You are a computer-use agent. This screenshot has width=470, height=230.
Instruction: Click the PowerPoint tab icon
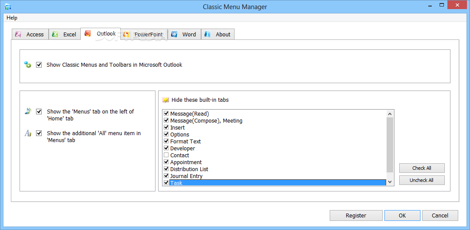126,34
